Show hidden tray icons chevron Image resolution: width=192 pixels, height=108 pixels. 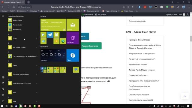pos(150,106)
